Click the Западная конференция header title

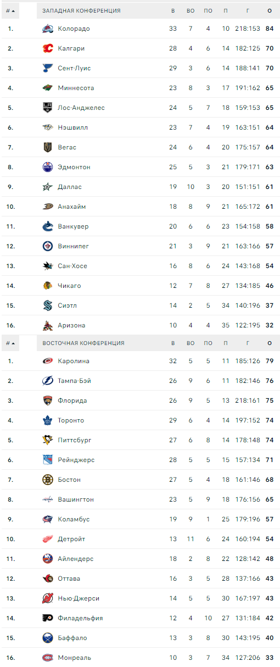pos(82,11)
